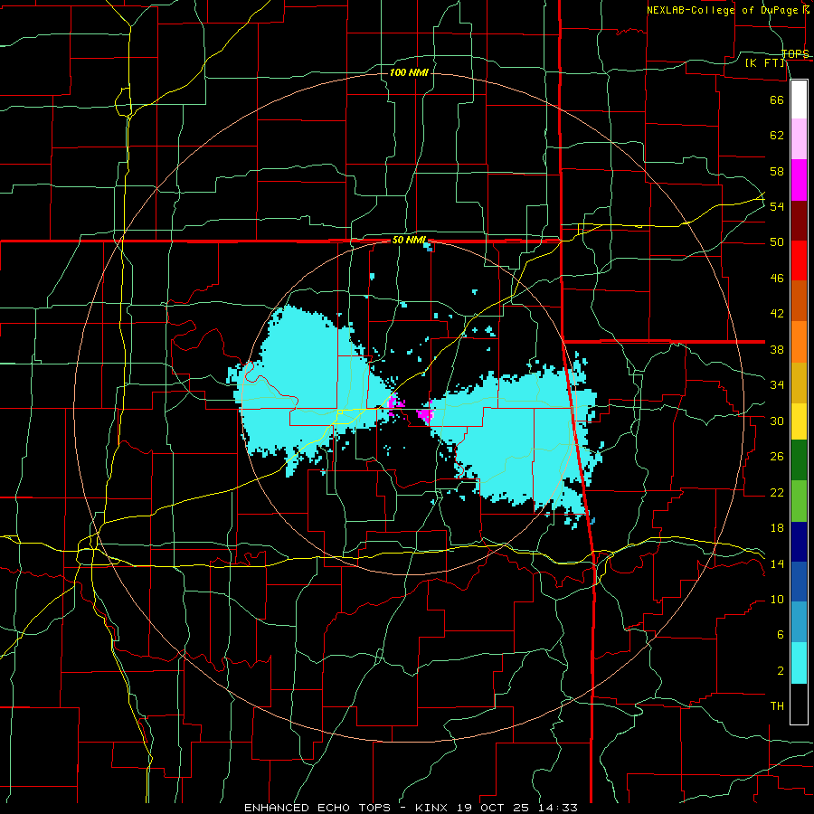
Task: Click the white top swatch of the color scale
Action: click(x=799, y=99)
